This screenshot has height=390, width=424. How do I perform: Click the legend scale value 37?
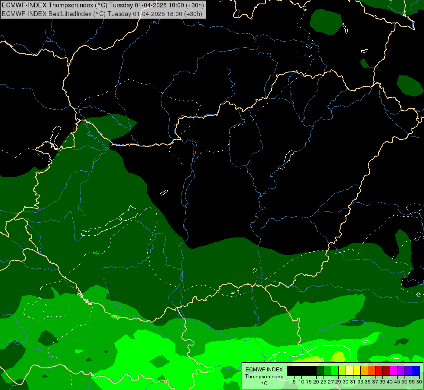pyautogui.click(x=375, y=382)
